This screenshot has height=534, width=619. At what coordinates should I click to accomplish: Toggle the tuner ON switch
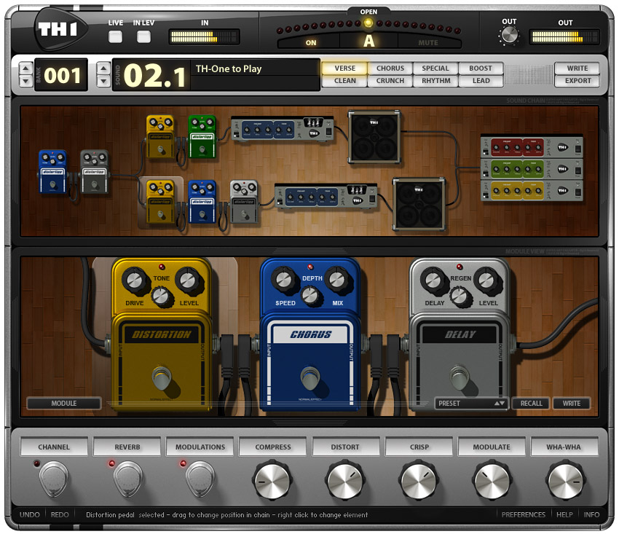[311, 43]
